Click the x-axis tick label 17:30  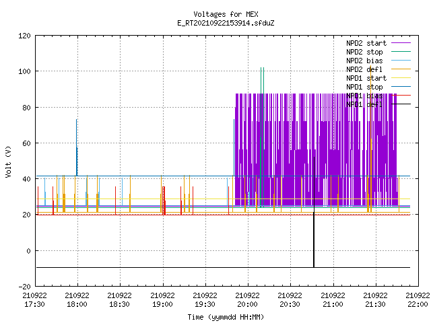(x=34, y=304)
